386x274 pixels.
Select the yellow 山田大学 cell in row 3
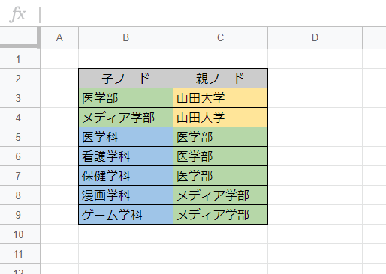[x=220, y=98]
